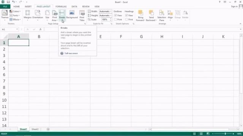Click the Name Box showing A1

[x=9, y=29]
